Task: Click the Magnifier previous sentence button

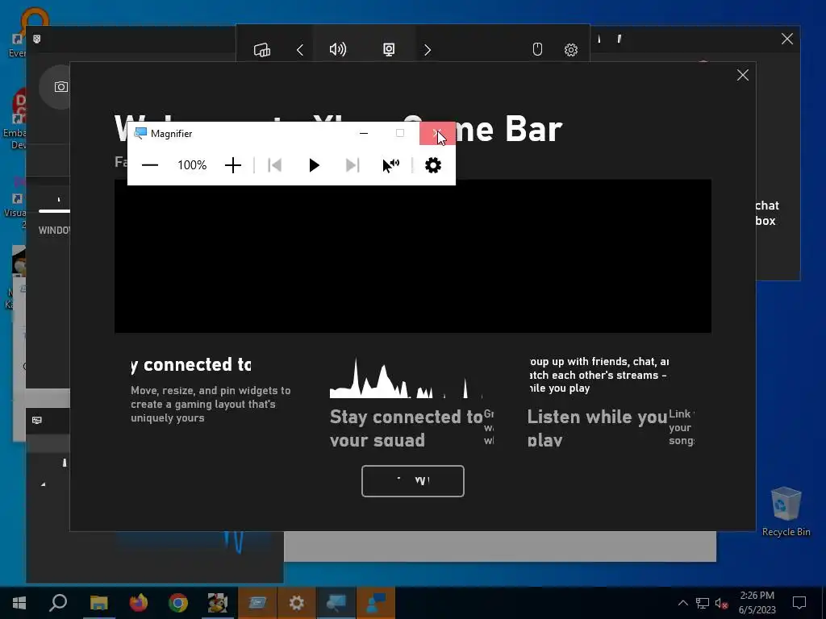Action: [x=274, y=165]
